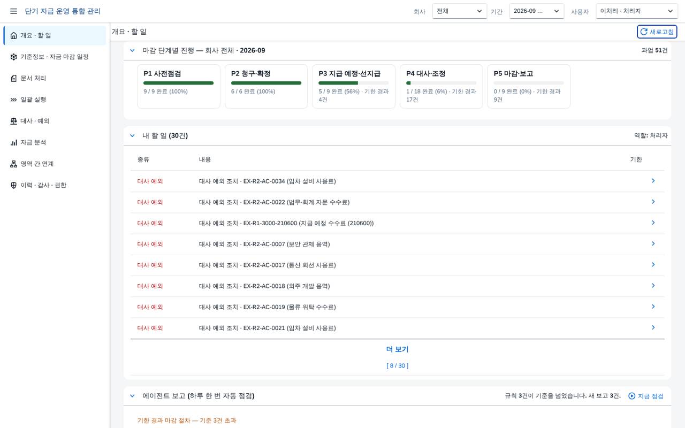Click the refresh icon in 새로고침 button
This screenshot has height=428, width=685.
[644, 32]
